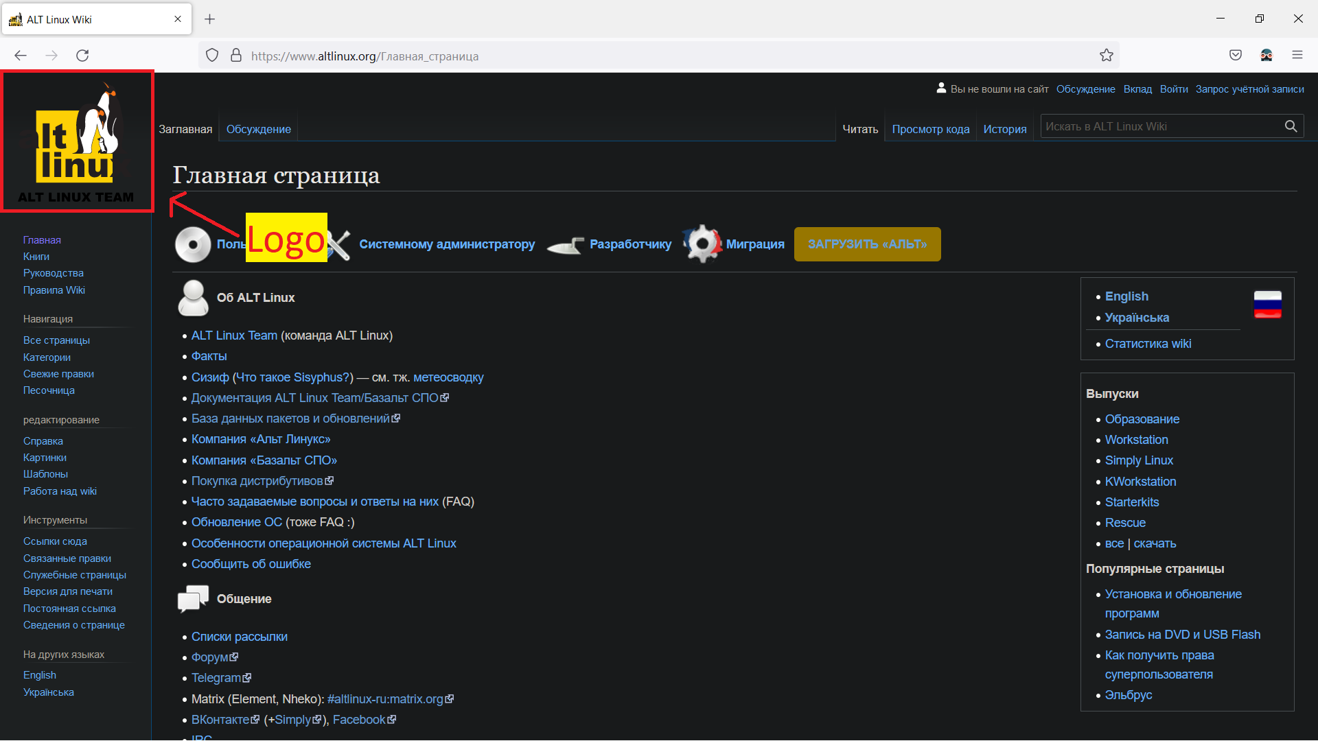This screenshot has height=741, width=1318.
Task: Click the Russian flag language icon
Action: 1267,304
